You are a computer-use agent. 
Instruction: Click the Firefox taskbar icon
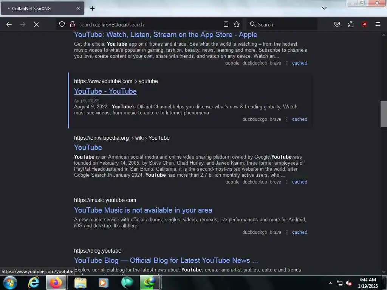click(x=56, y=282)
